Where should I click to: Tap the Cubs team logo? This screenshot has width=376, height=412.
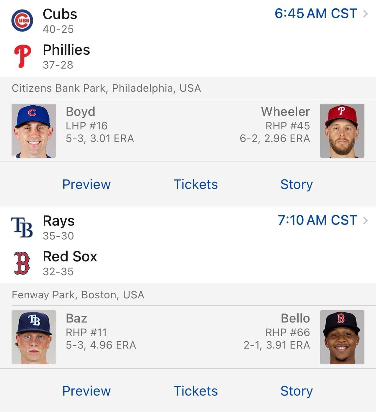tap(22, 21)
